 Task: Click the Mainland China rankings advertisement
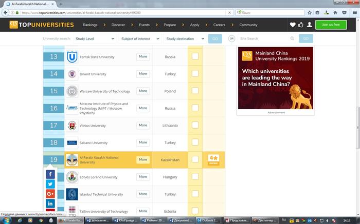[x=276, y=78]
